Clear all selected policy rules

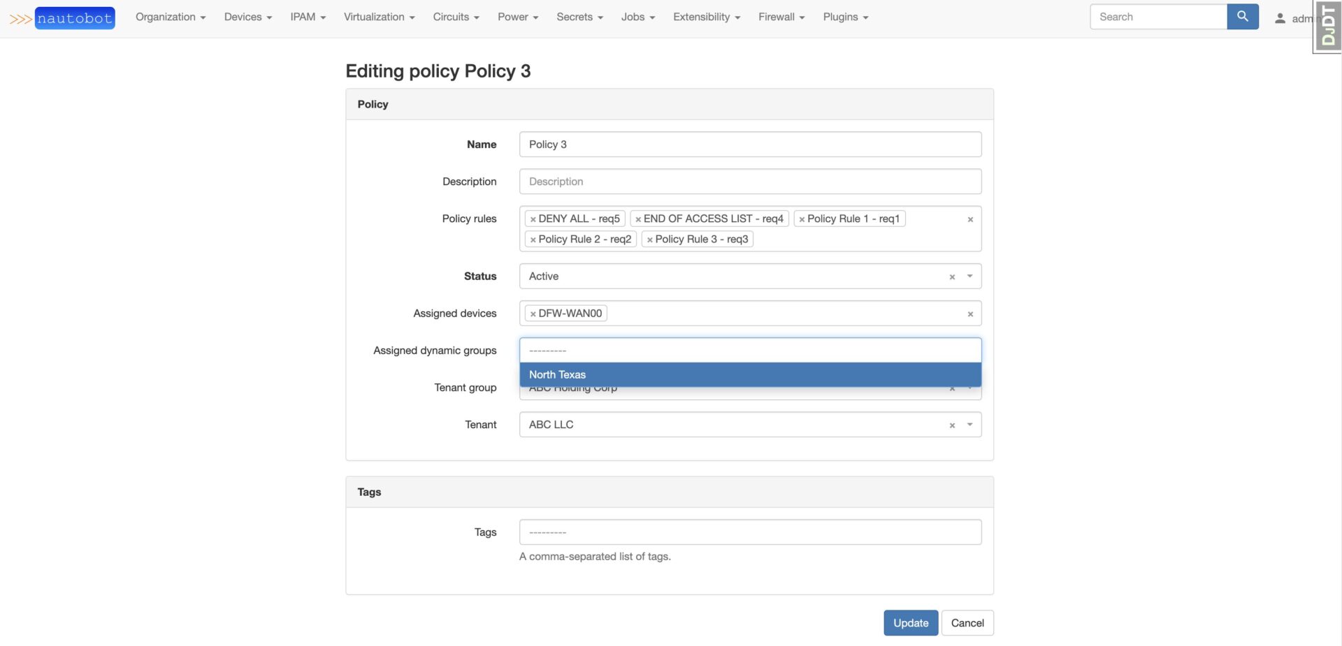[x=970, y=219]
